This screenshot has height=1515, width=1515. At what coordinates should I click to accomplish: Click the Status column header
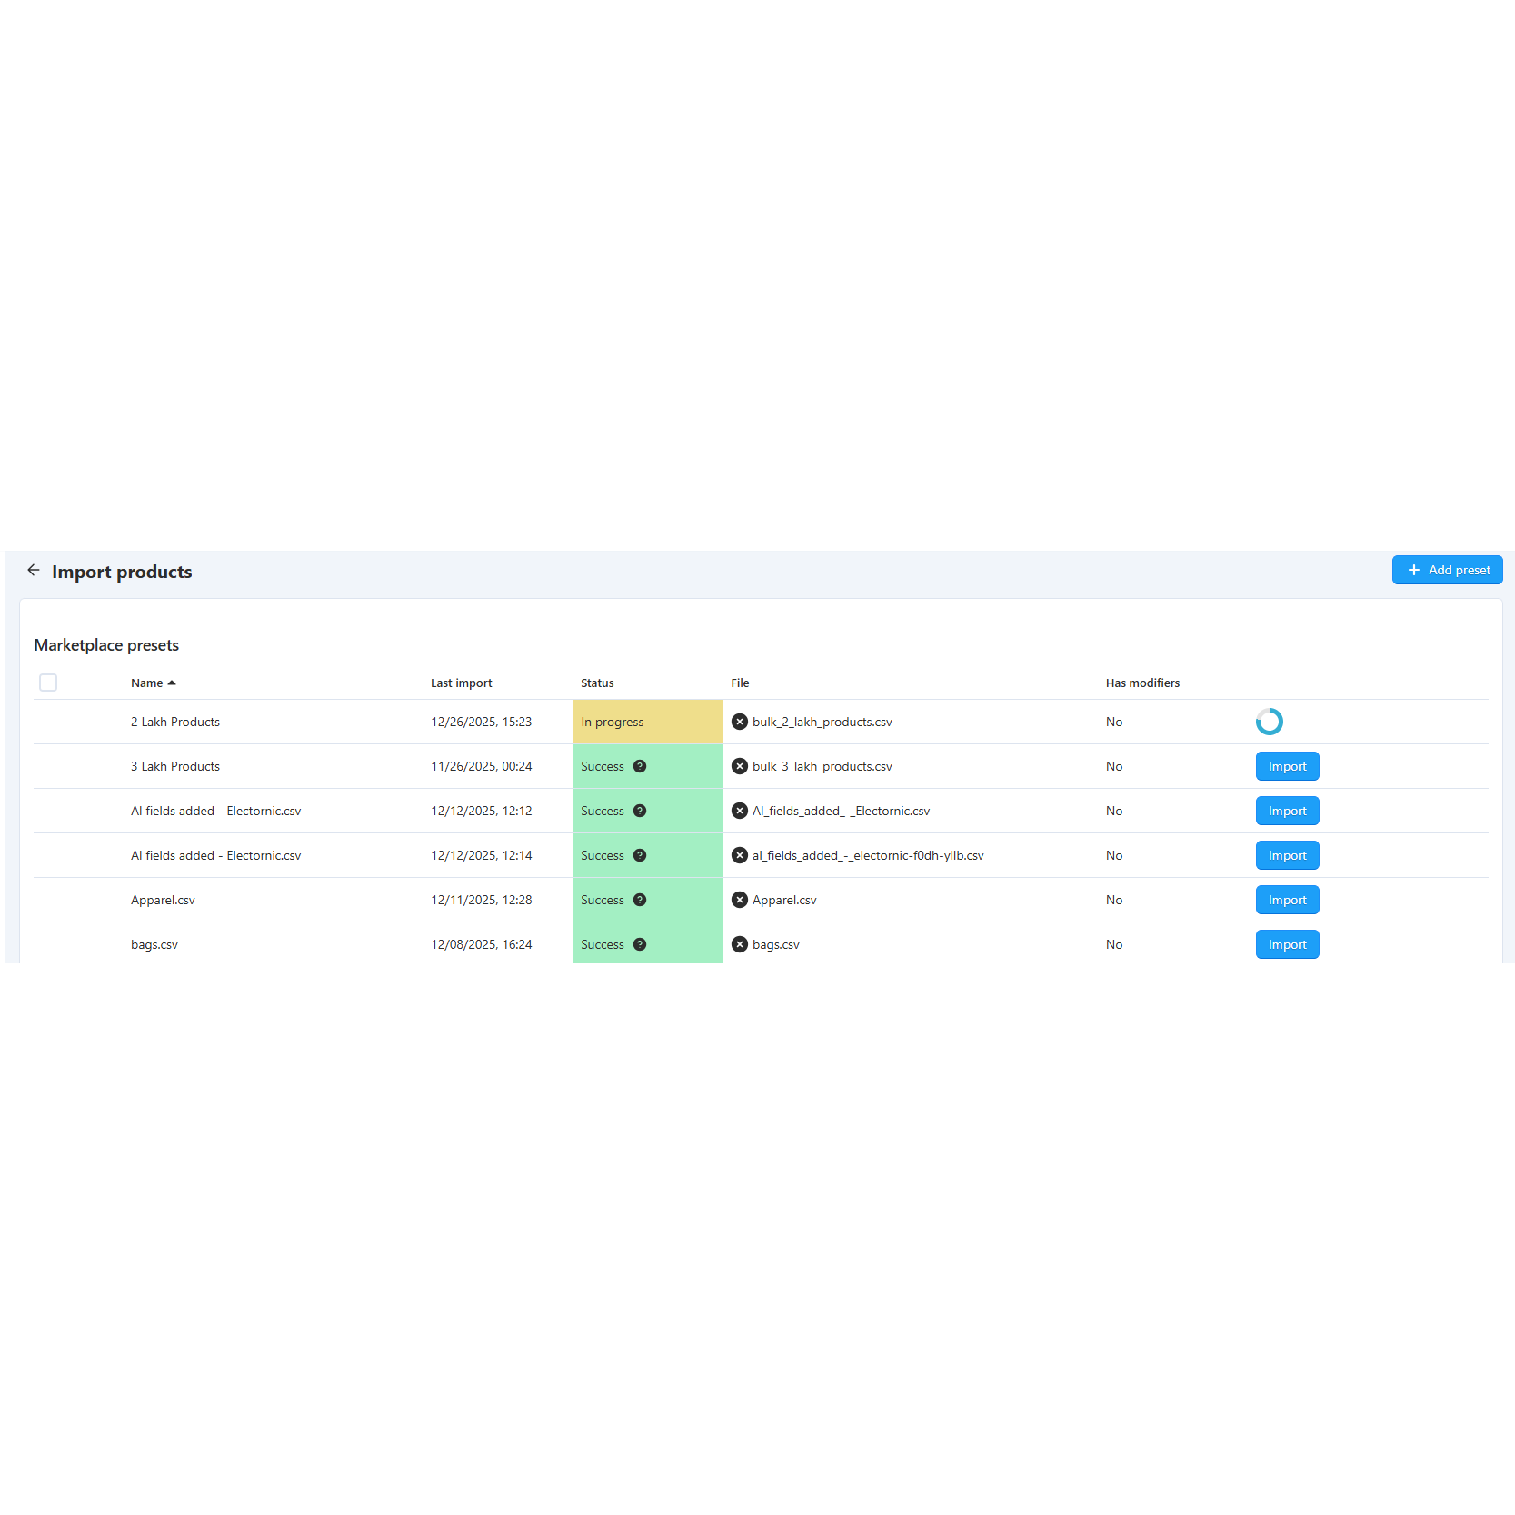coord(597,683)
